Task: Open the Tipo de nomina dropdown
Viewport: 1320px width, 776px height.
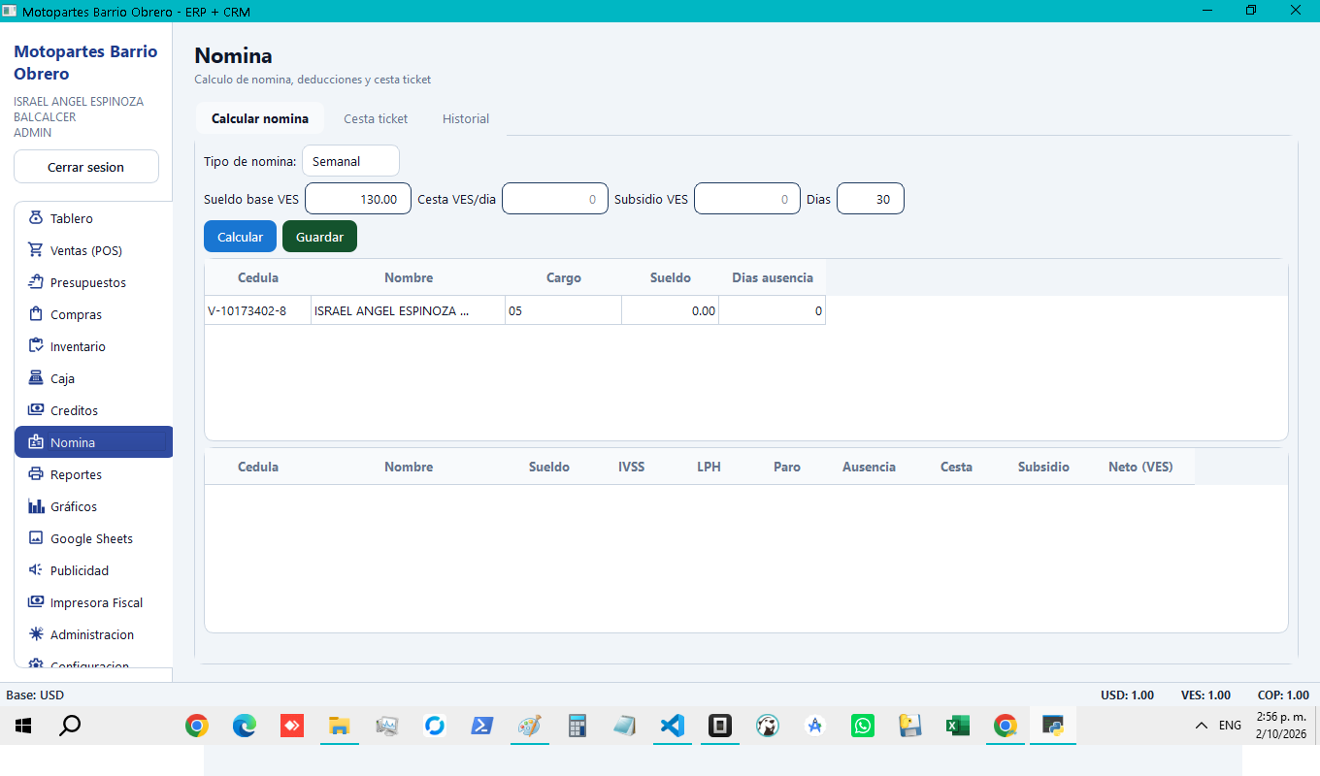Action: pos(350,161)
